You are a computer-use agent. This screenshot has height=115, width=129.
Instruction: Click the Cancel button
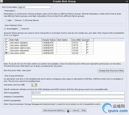click(75, 110)
